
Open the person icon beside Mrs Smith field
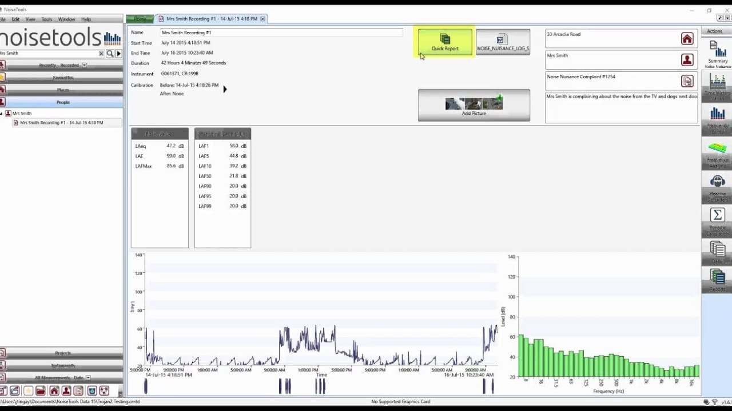687,60
